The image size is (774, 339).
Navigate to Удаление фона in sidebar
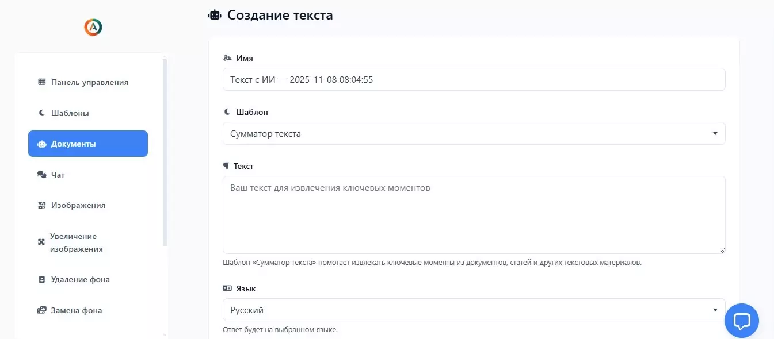click(x=80, y=279)
